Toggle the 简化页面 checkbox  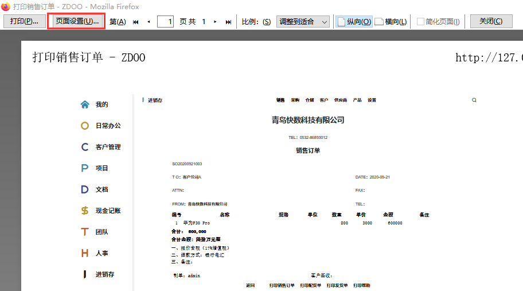(x=420, y=22)
